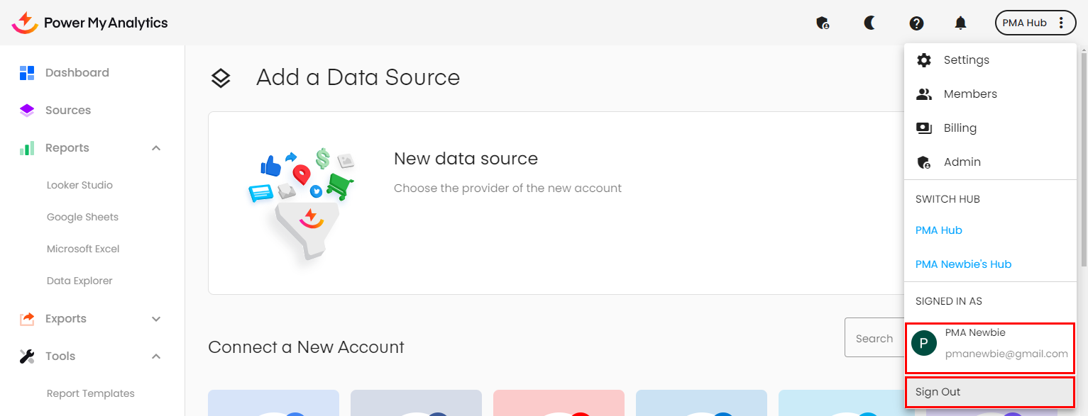The height and width of the screenshot is (416, 1088).
Task: Go to Sources in the sidebar
Action: [x=67, y=110]
